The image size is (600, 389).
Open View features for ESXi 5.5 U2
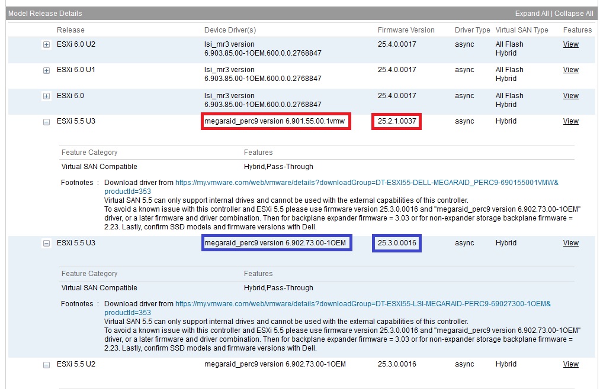click(x=570, y=364)
